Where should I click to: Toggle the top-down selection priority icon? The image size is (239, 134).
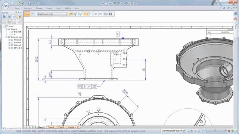[71, 14]
